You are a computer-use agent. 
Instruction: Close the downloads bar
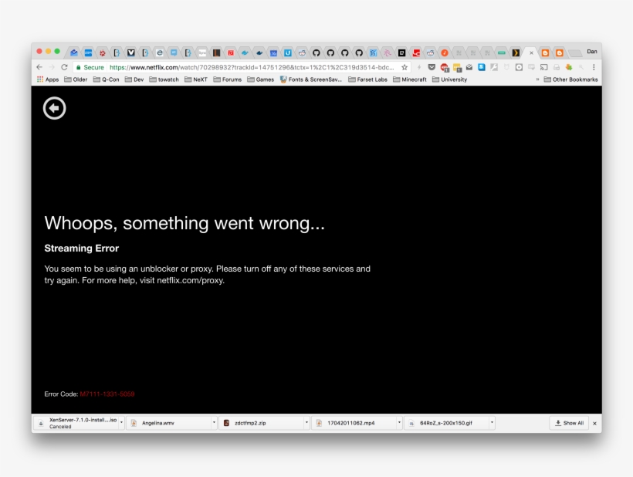(x=594, y=423)
